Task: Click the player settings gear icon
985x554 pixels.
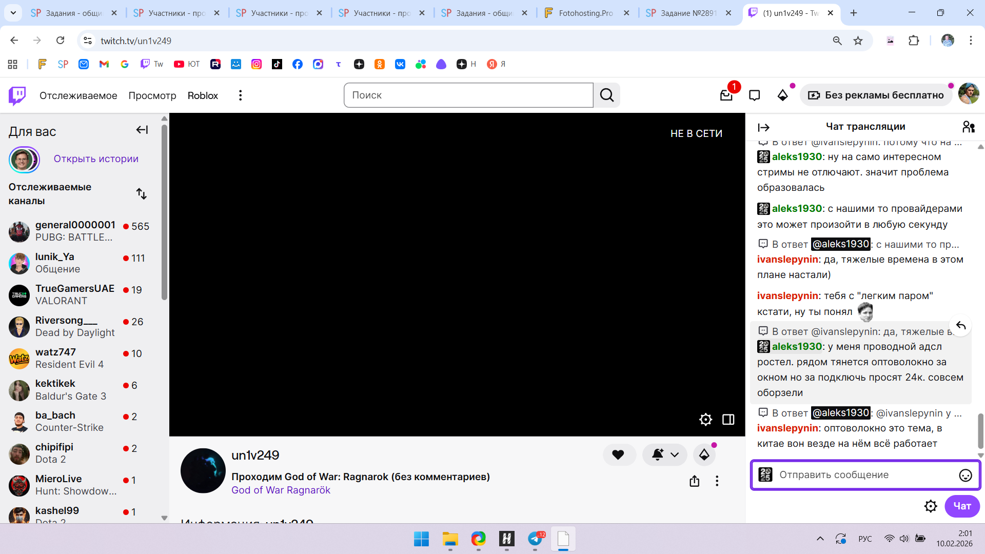Action: click(705, 420)
